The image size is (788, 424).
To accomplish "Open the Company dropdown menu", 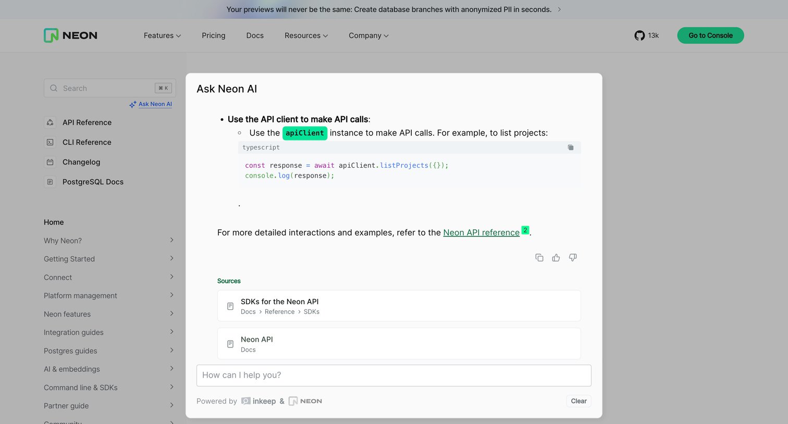I will click(368, 35).
